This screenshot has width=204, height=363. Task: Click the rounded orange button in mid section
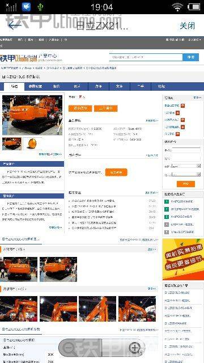tap(116, 172)
